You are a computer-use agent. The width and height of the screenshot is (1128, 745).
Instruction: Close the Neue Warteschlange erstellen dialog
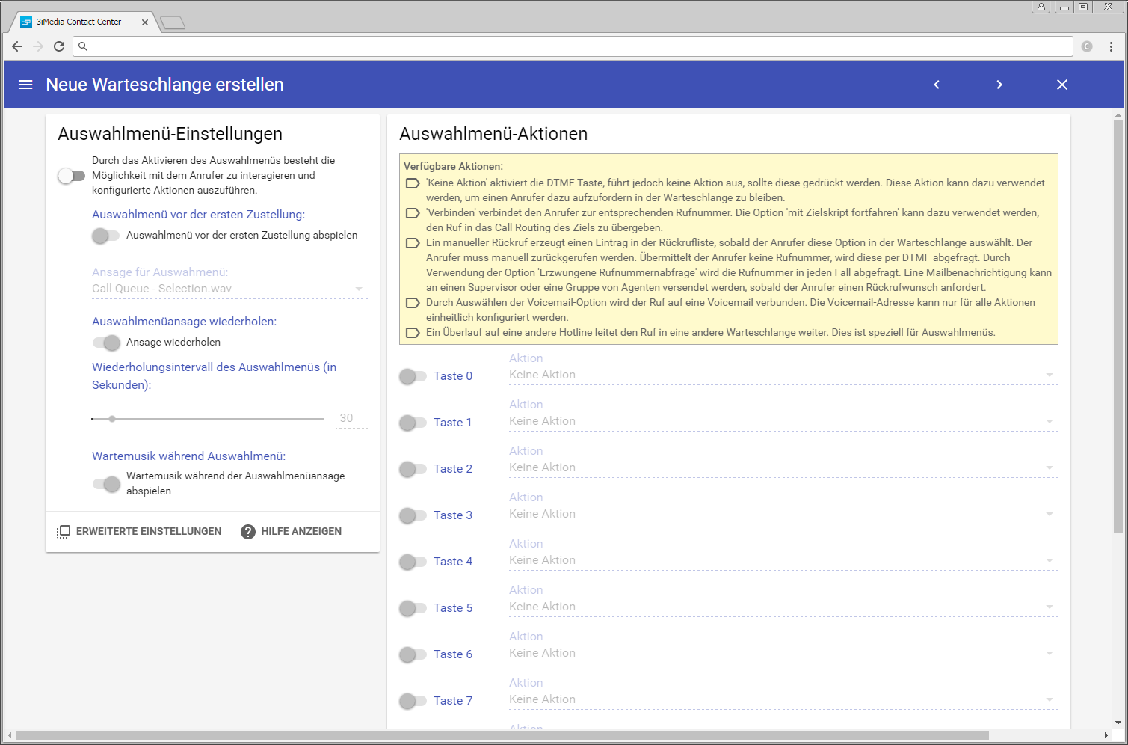click(1062, 85)
